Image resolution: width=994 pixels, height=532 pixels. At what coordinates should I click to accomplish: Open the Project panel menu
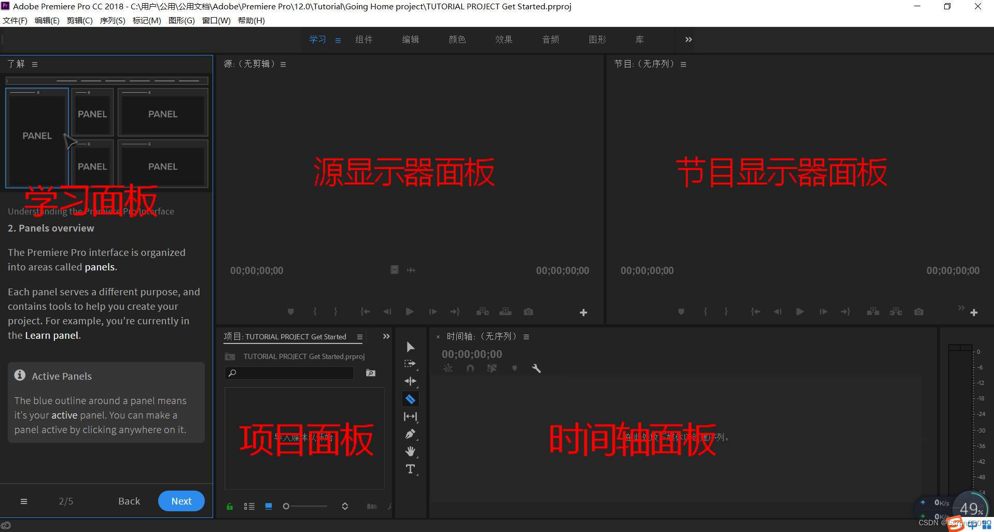[360, 337]
